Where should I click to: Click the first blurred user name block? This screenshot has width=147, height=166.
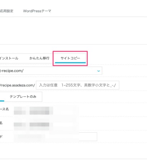[x=20, y=125]
